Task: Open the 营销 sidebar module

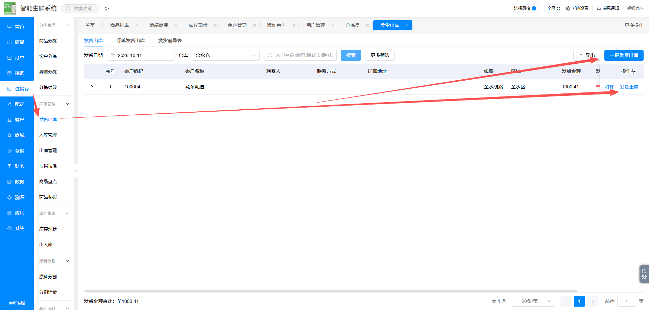Action: click(17, 151)
